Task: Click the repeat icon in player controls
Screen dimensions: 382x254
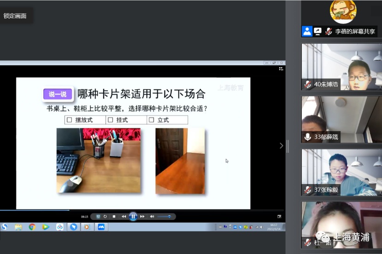Action: tap(105, 216)
